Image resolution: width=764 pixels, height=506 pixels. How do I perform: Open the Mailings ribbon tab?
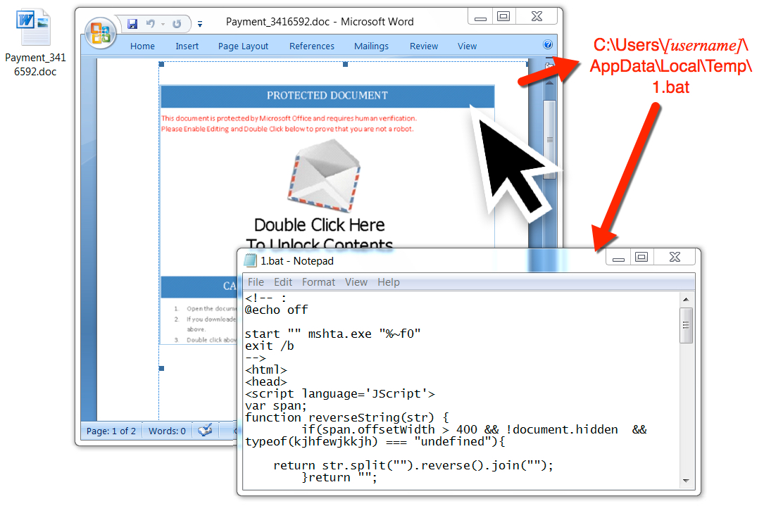pyautogui.click(x=371, y=46)
